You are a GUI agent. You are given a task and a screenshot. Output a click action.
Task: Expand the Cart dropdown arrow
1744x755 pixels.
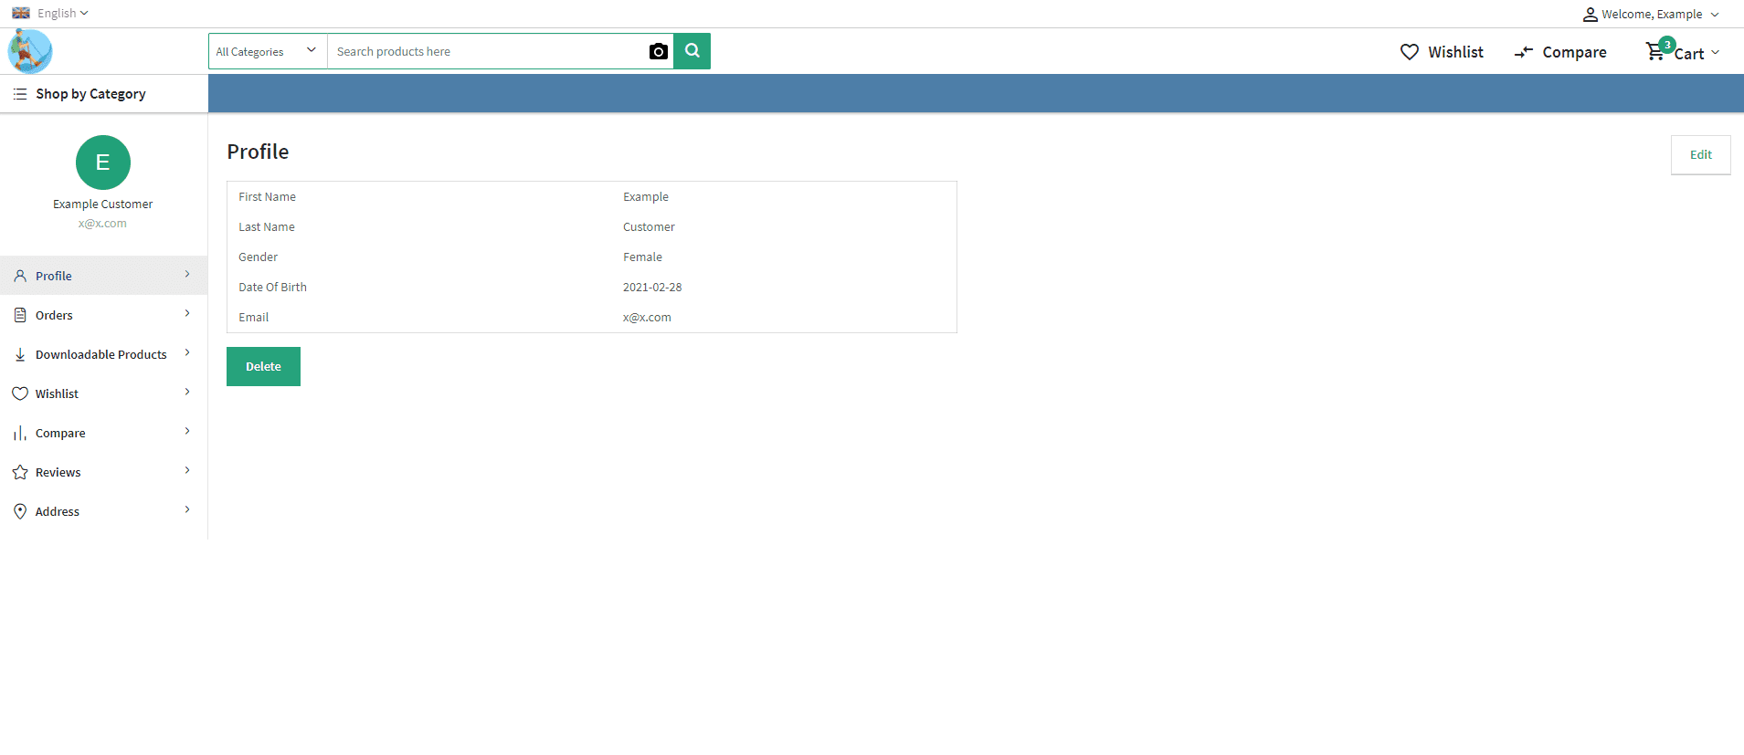click(1715, 53)
